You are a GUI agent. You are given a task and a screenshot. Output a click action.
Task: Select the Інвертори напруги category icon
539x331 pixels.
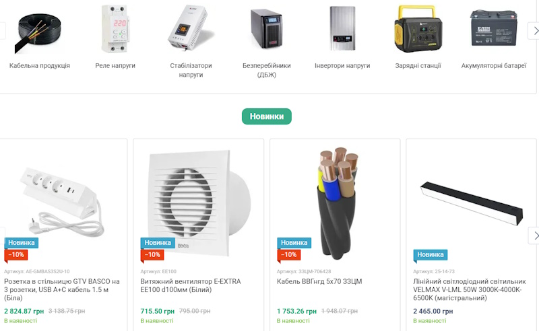(342, 28)
